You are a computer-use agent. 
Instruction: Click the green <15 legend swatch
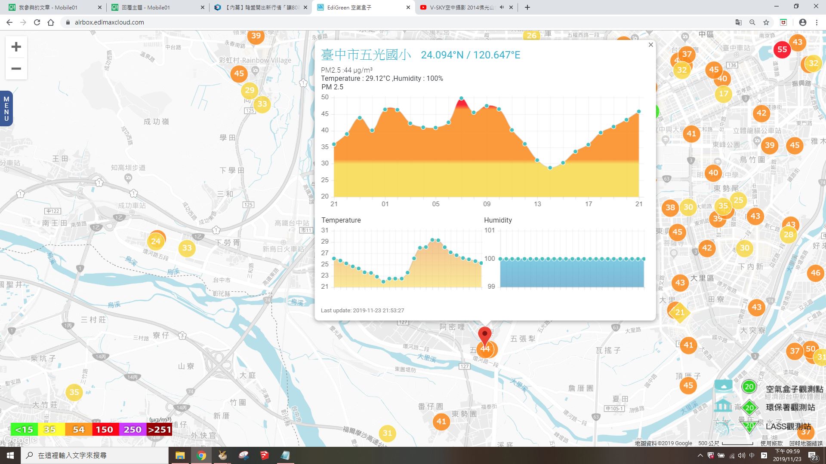point(24,430)
